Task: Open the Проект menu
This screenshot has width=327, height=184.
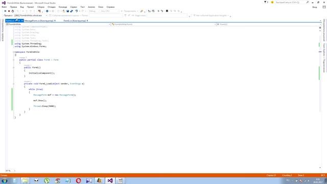Action: click(x=31, y=7)
